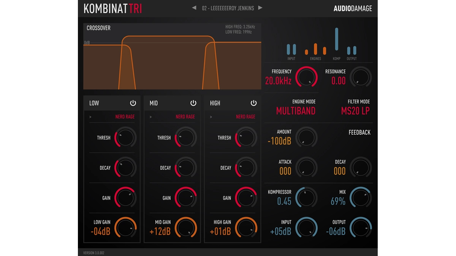Viewport: 456px width, 256px height.
Task: Click the HIGH band THRESH knob
Action: click(246, 138)
